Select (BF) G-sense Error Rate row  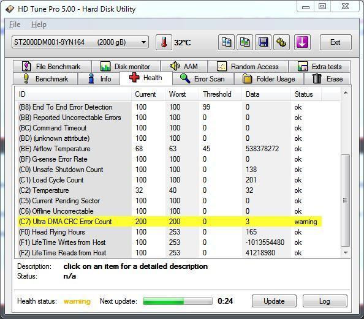coord(170,159)
